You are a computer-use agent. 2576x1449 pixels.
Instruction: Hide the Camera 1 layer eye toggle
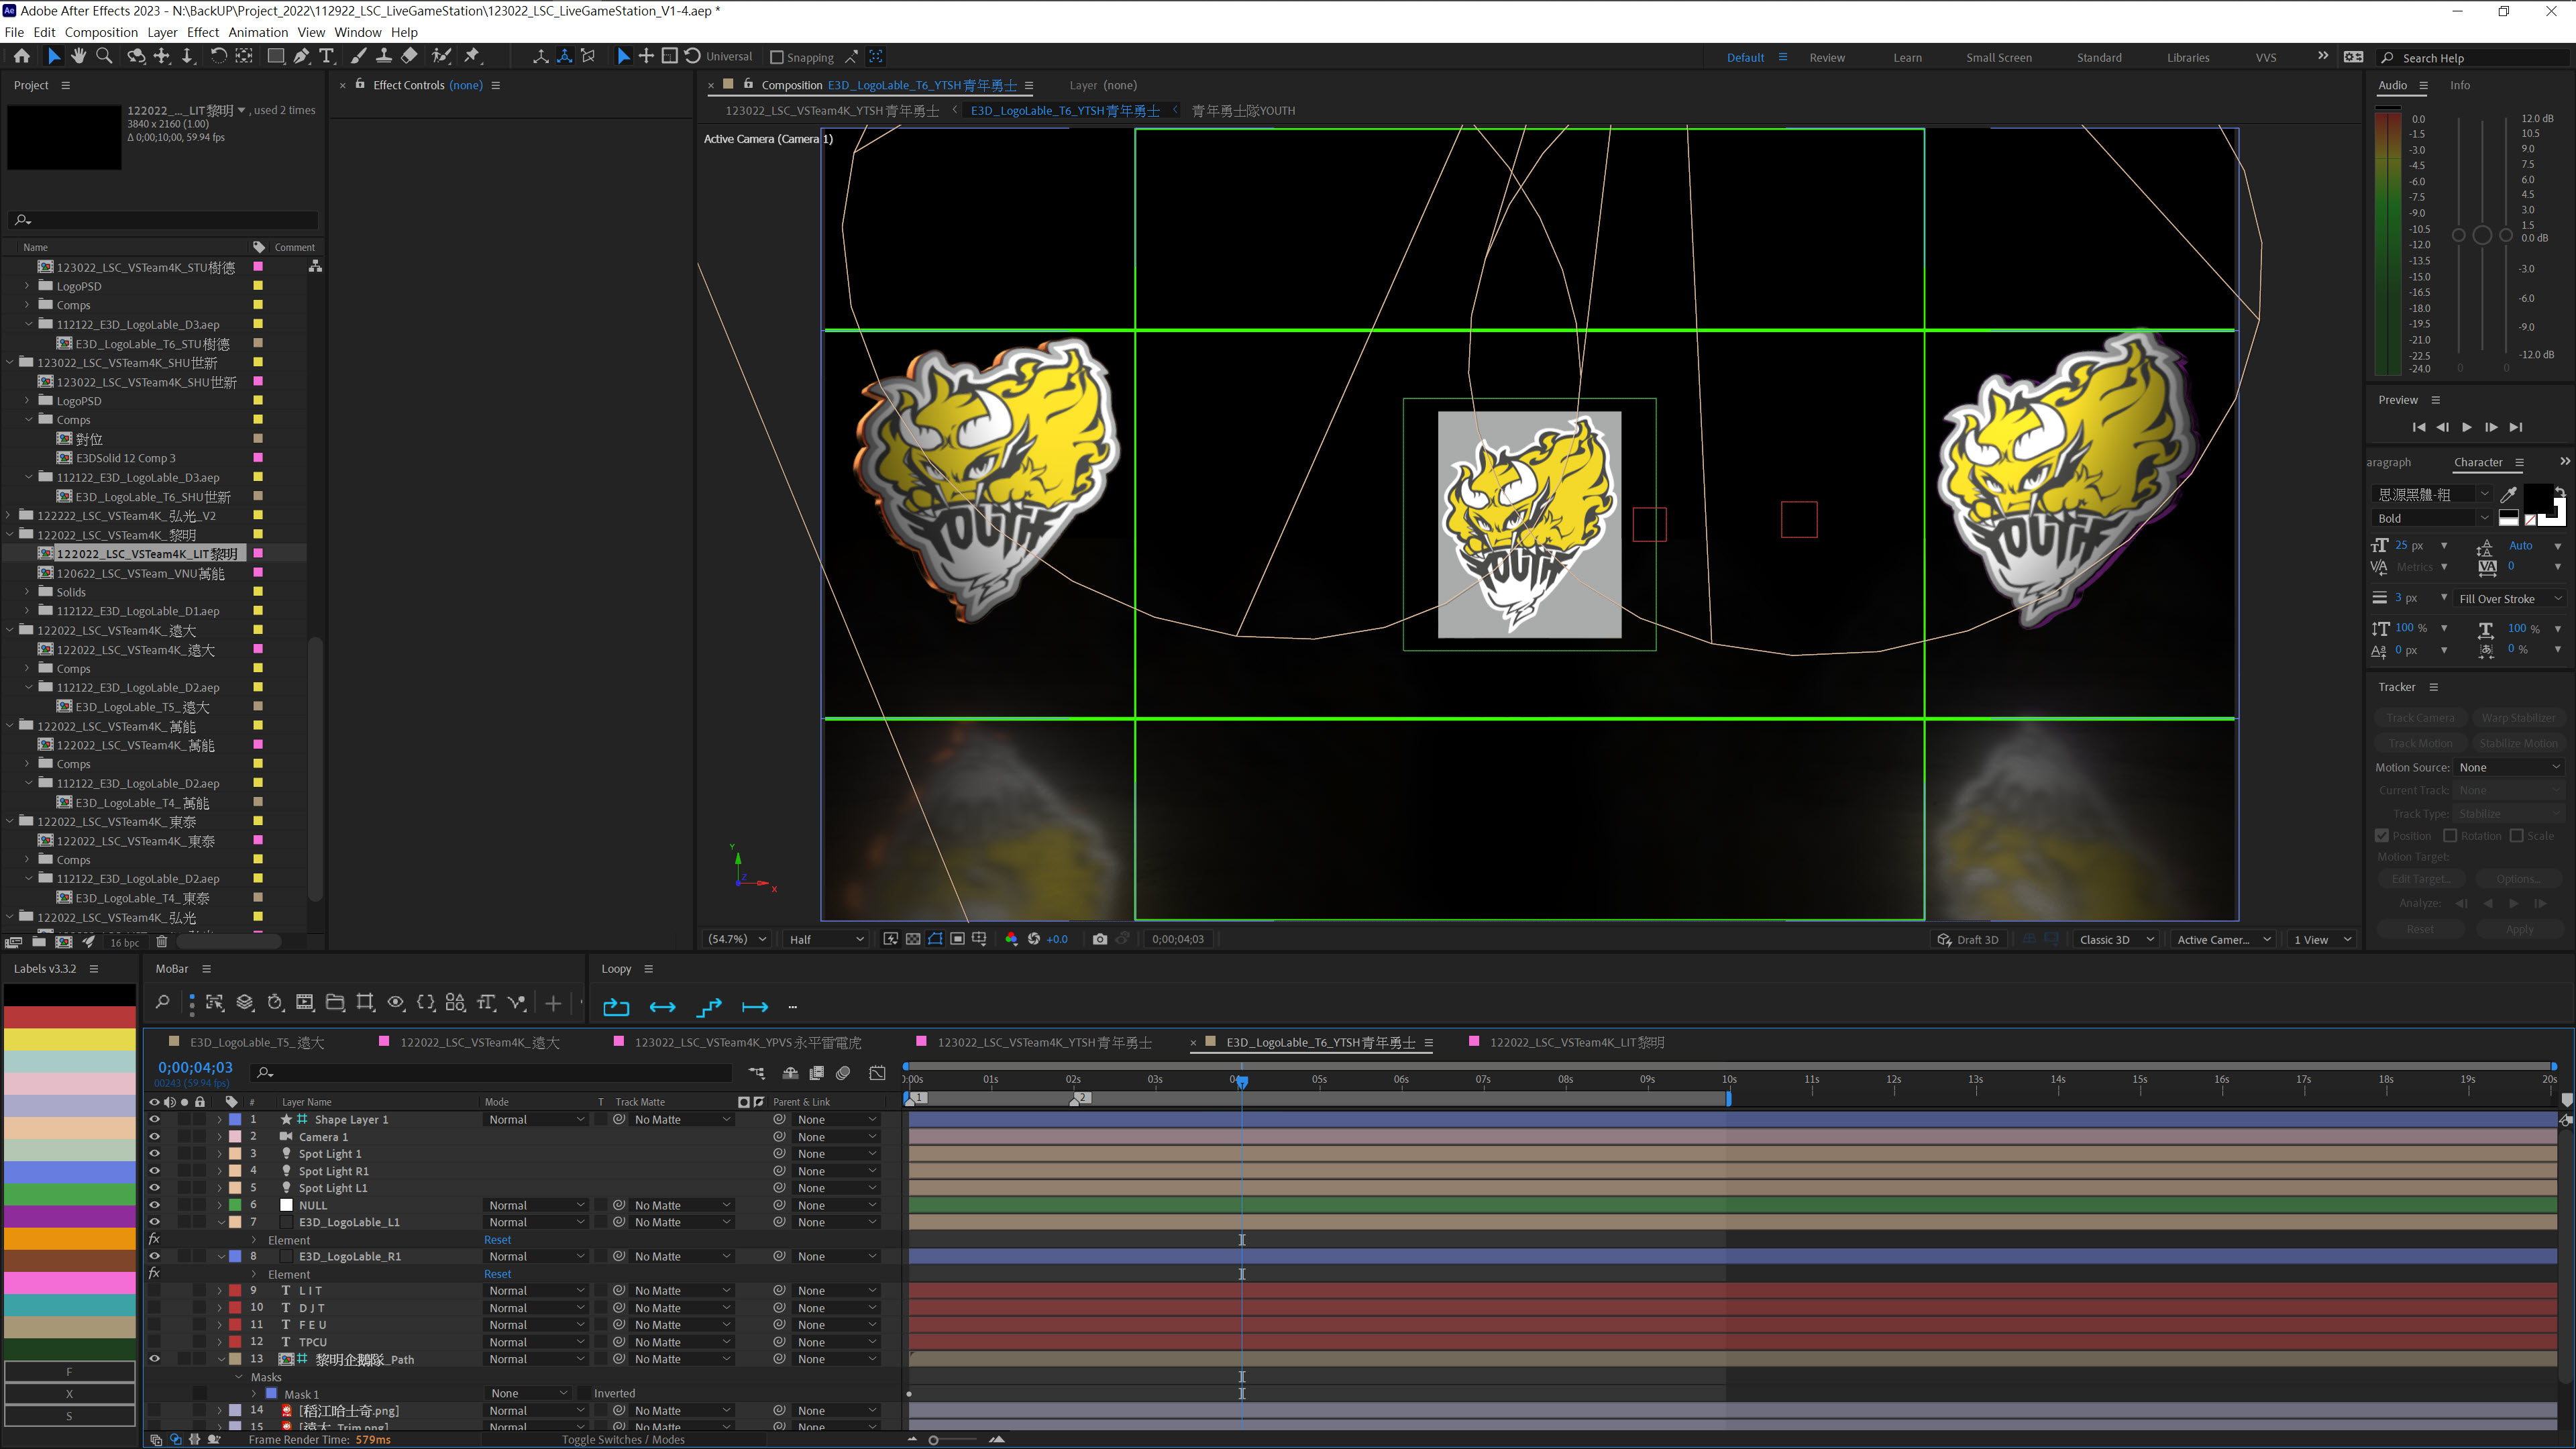click(x=154, y=1137)
